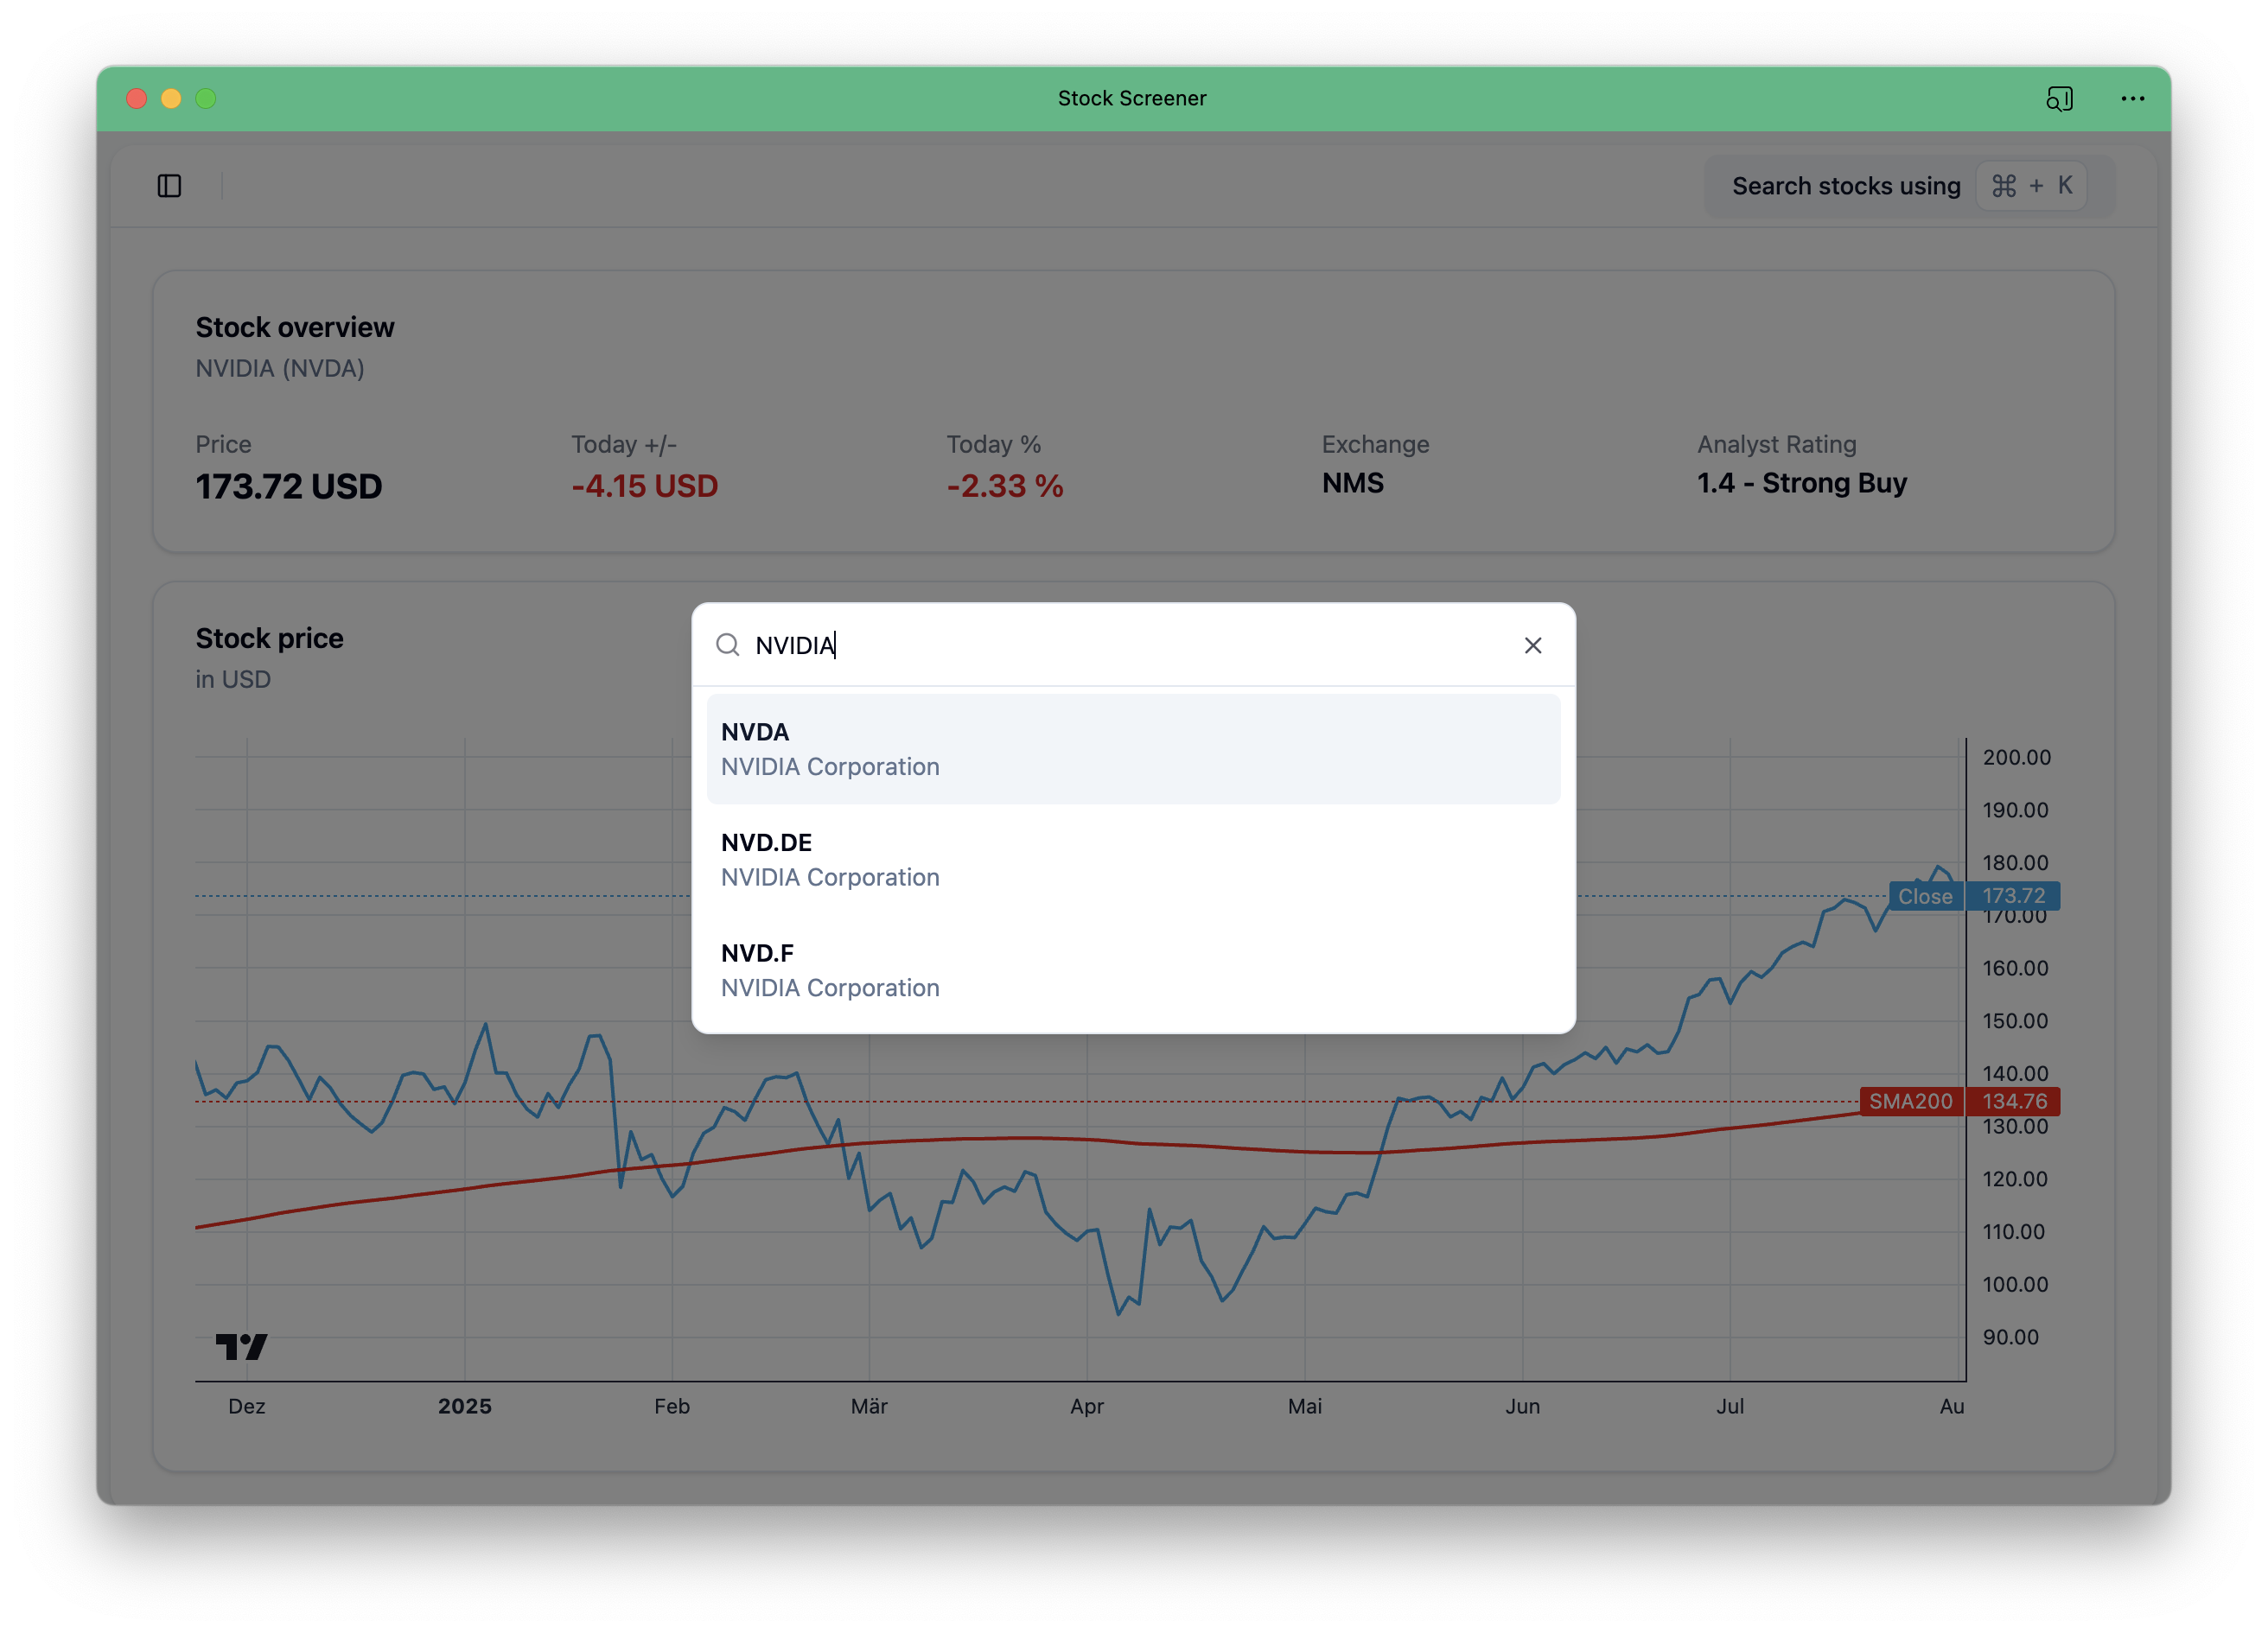Click the Stock overview heading

point(295,327)
